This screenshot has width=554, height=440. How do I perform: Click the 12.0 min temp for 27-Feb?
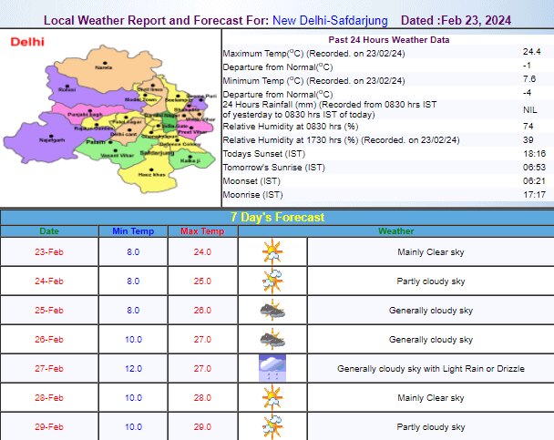tap(133, 368)
